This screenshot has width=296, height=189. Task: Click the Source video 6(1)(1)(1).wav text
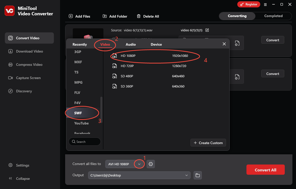click(132, 30)
